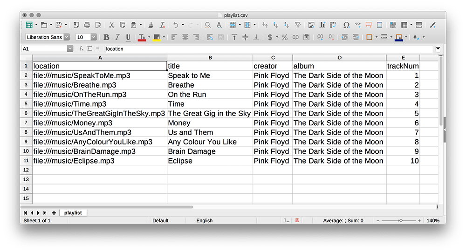Click the Show Draw Functions icon
The image size is (466, 252).
tap(433, 25)
